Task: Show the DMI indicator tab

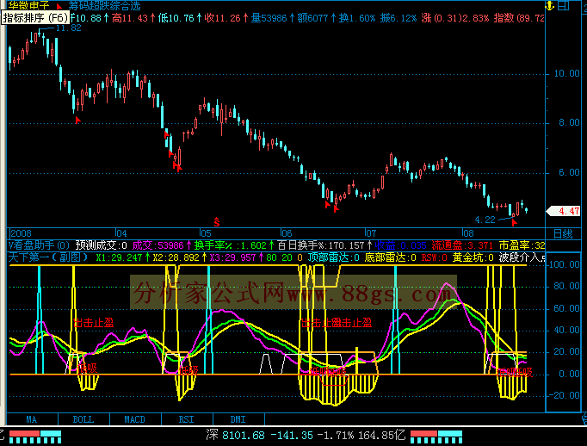Action: tap(238, 419)
